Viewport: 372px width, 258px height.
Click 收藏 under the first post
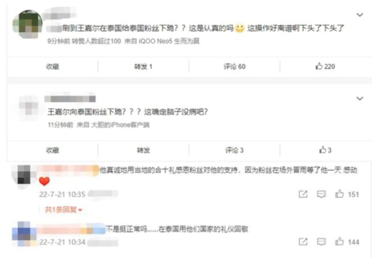[52, 67]
